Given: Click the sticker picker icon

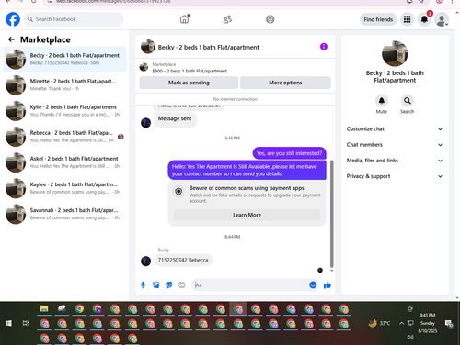Looking at the screenshot, I should (169, 285).
